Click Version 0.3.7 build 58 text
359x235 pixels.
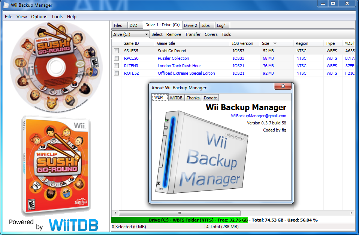[266, 123]
